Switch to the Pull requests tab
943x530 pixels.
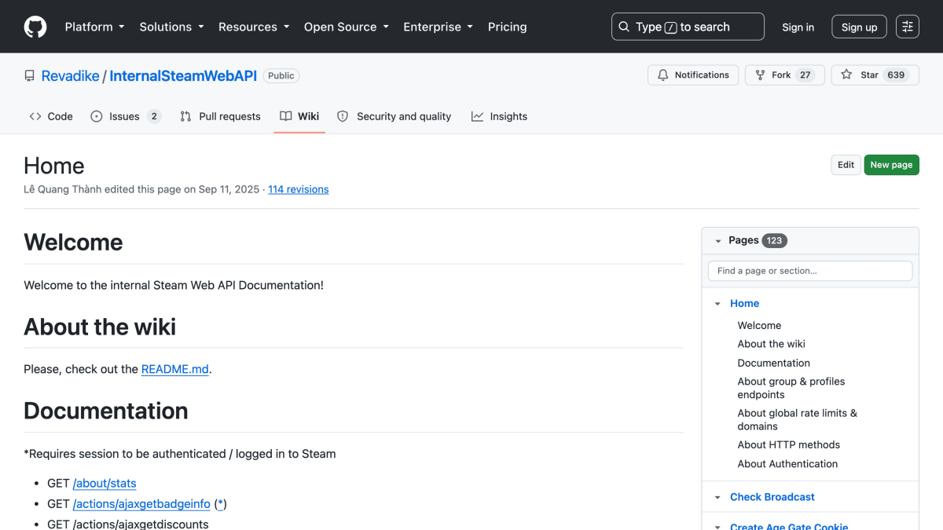tap(220, 116)
